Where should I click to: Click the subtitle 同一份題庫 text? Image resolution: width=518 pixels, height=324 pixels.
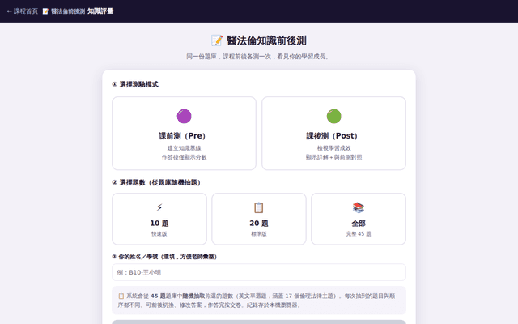pos(259,57)
